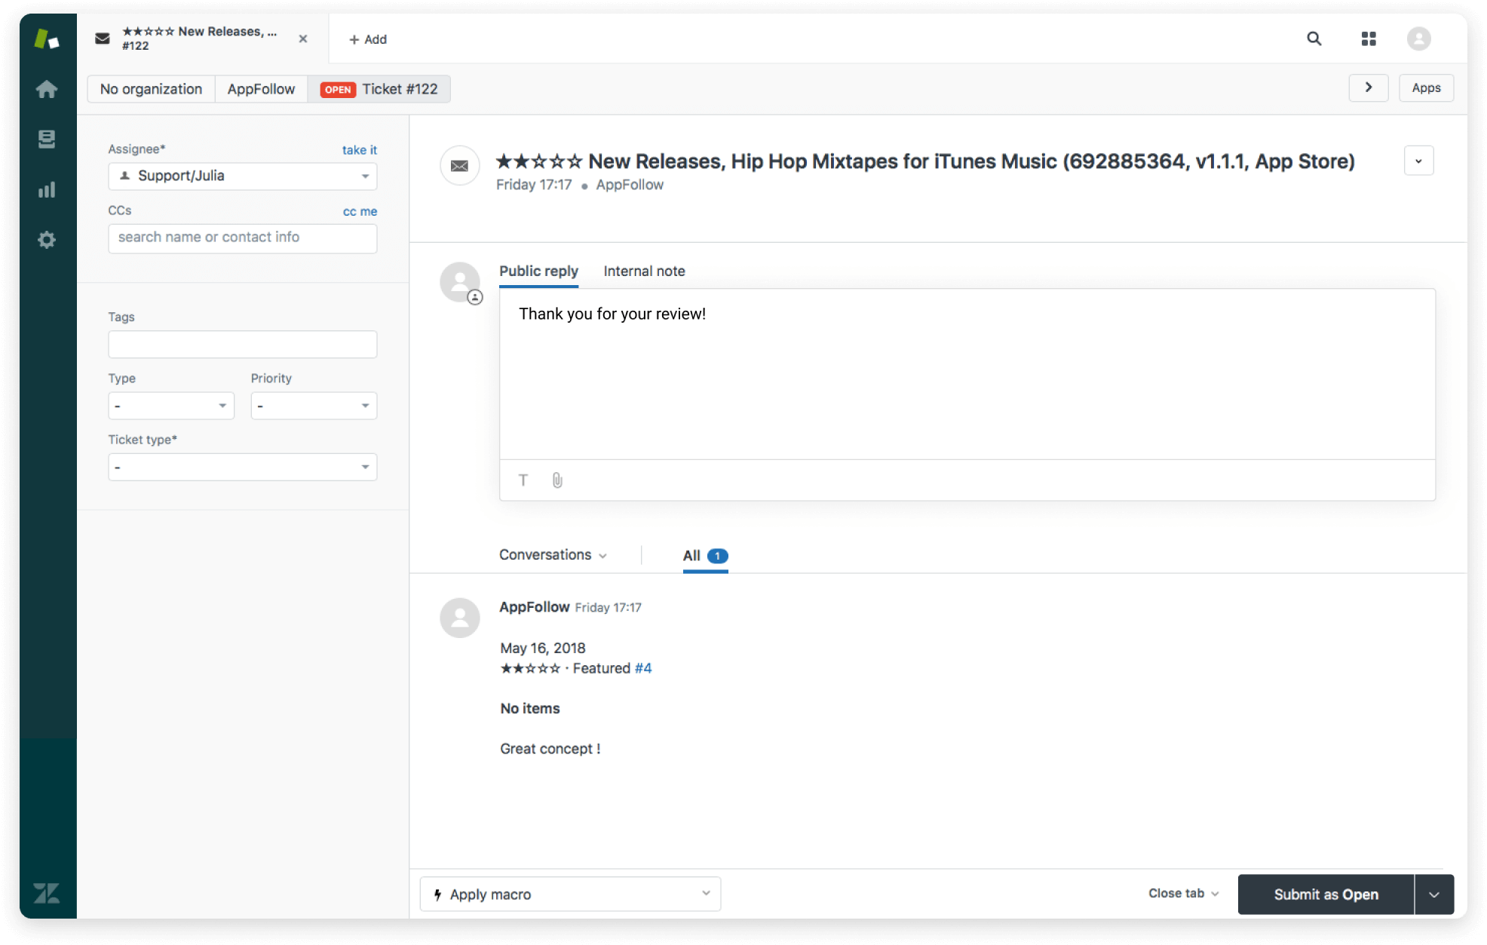Open the Featured #4 link
Viewport: 1487px width, 945px height.
tap(643, 668)
